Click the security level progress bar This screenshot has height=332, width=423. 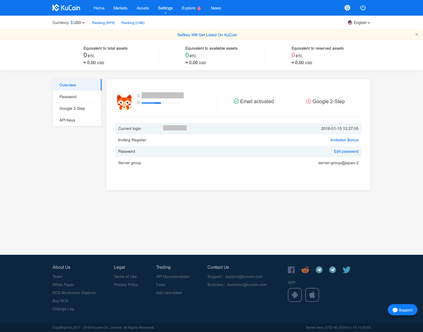[161, 103]
